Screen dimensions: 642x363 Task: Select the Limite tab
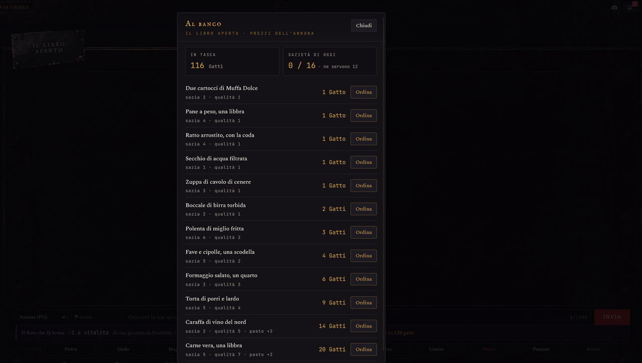click(436, 349)
